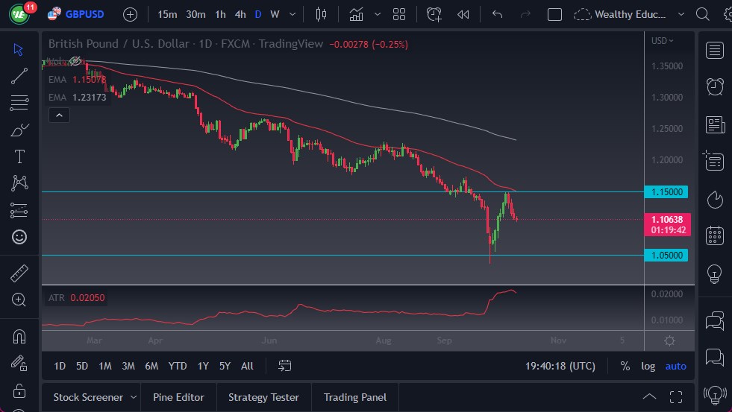Image resolution: width=732 pixels, height=412 pixels.
Task: Toggle the auto scale option
Action: [675, 366]
